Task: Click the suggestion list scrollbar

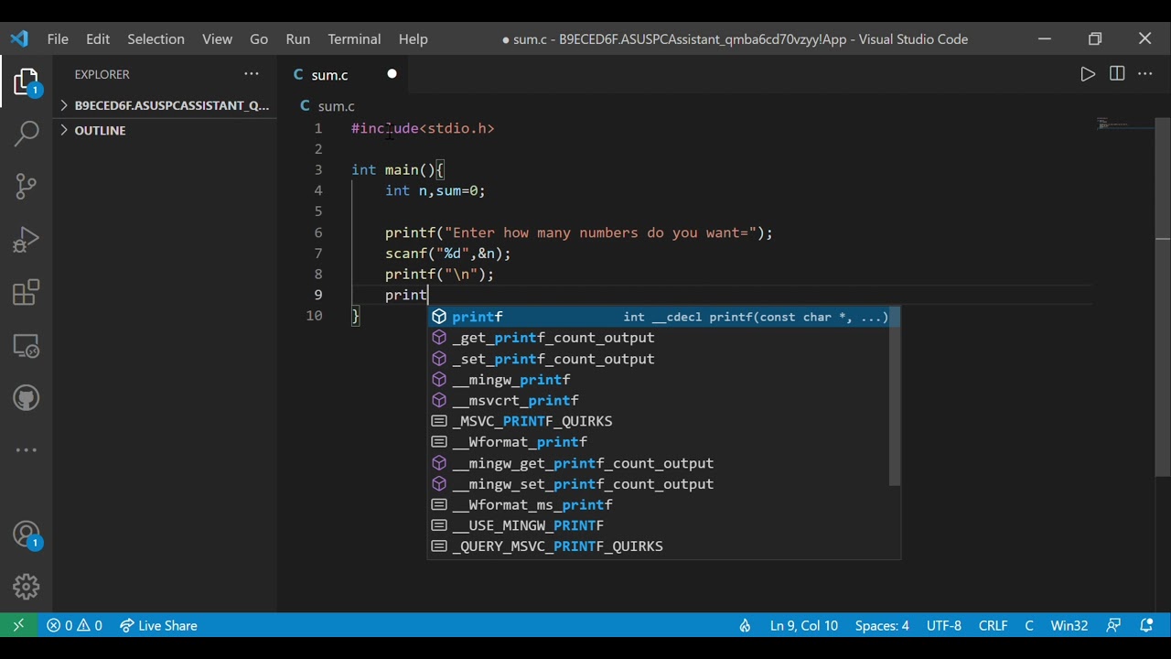Action: point(895,396)
